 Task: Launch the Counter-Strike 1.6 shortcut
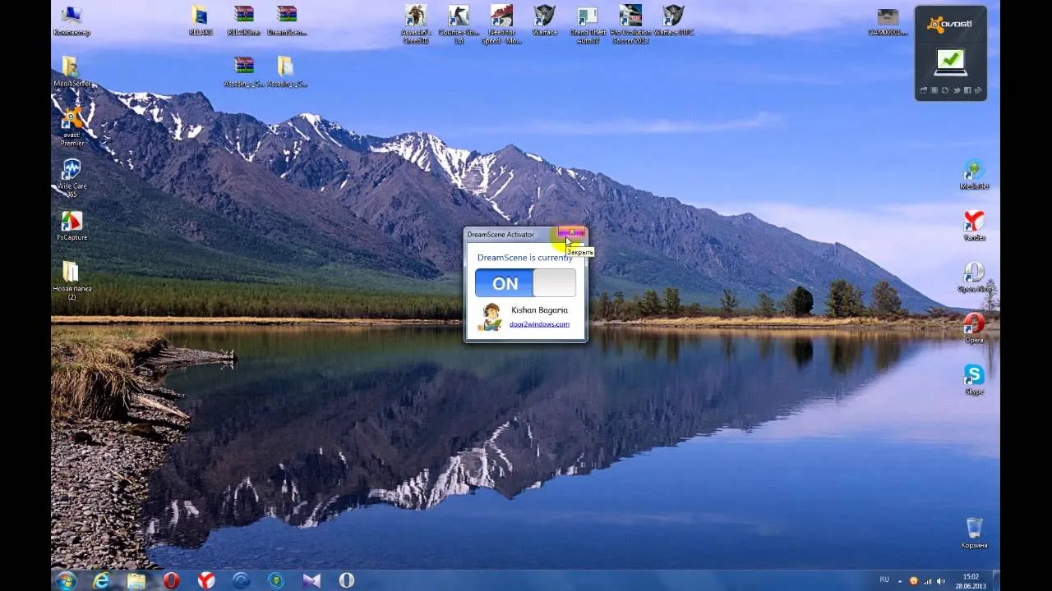(459, 24)
